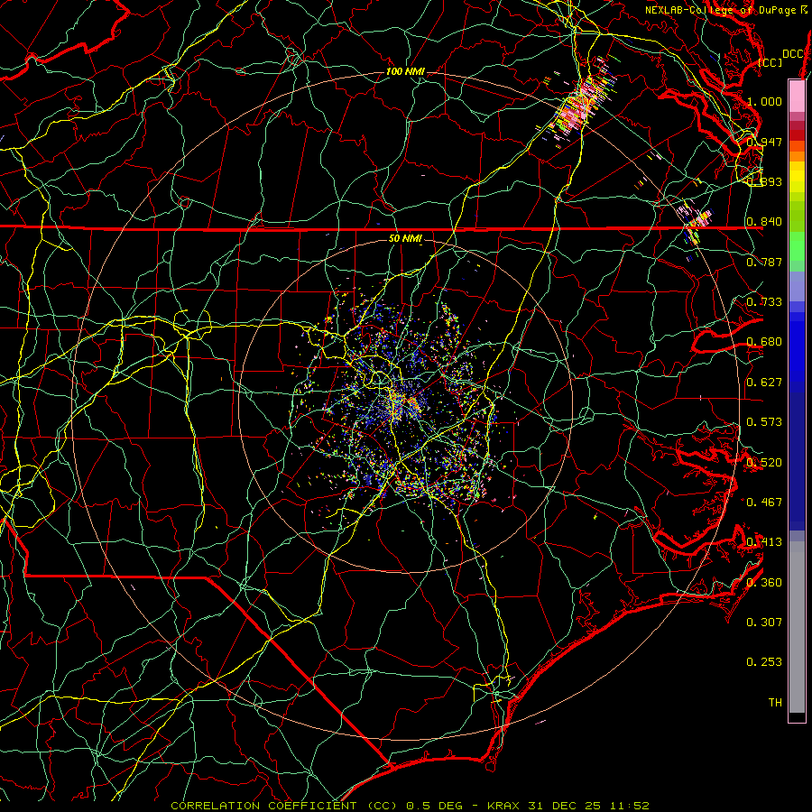The image size is (812, 812).
Task: Select the 0.947 legend value
Action: pos(764,142)
